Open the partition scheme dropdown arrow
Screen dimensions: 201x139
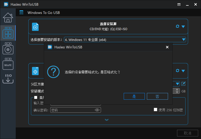177,84
